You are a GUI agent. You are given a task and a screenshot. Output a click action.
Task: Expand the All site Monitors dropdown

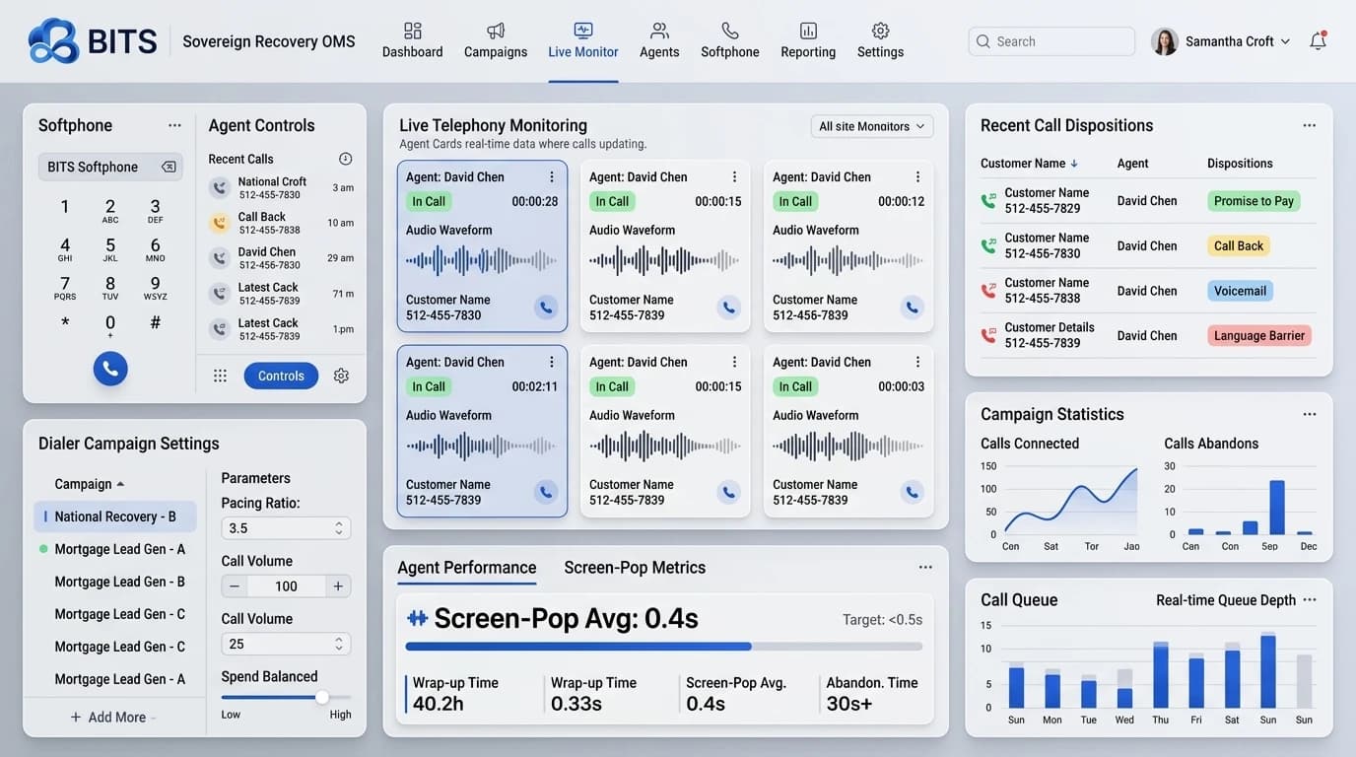[x=872, y=126]
